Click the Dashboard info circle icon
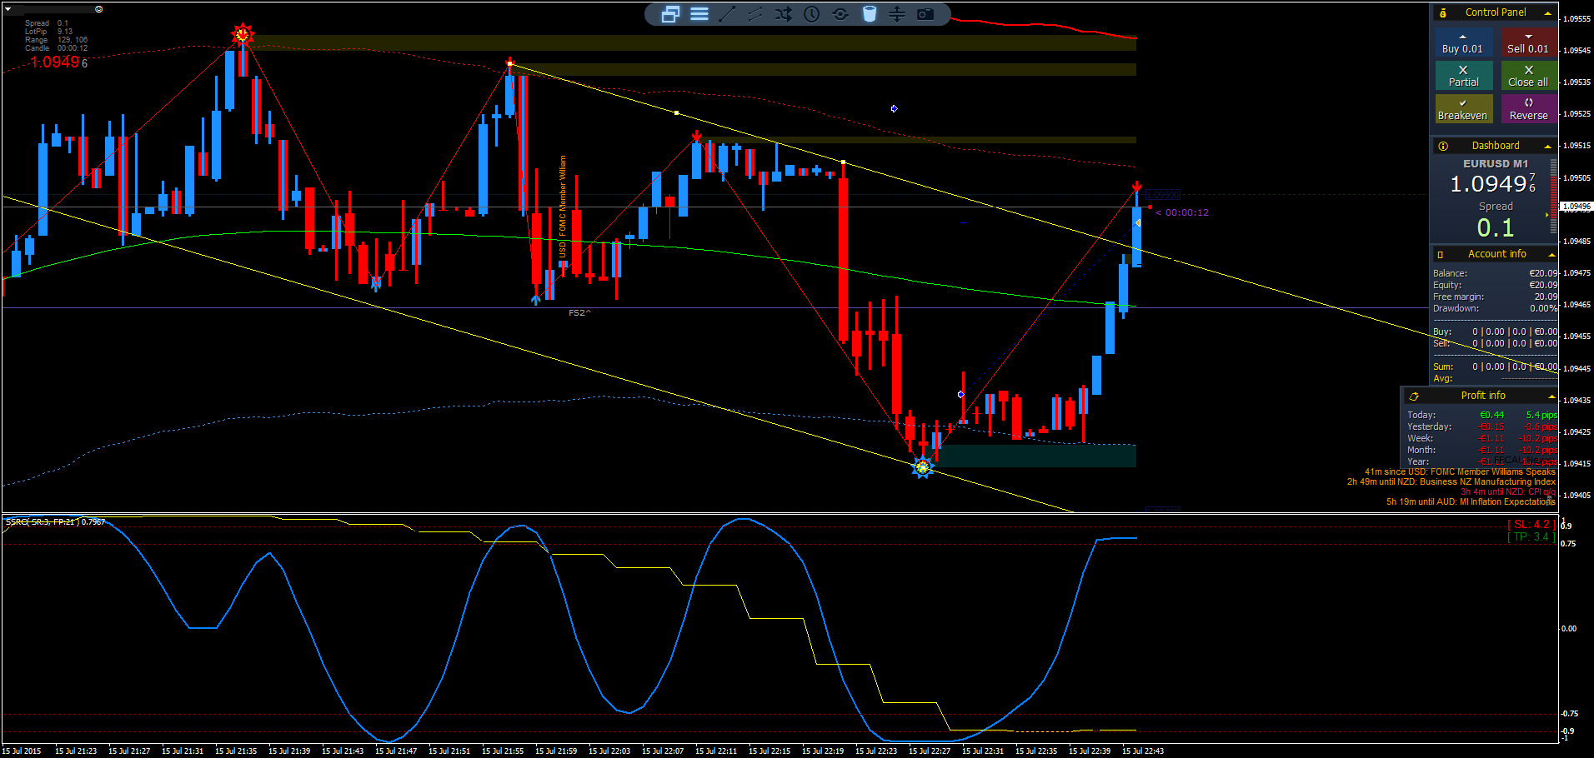Viewport: 1594px width, 758px height. [x=1443, y=146]
